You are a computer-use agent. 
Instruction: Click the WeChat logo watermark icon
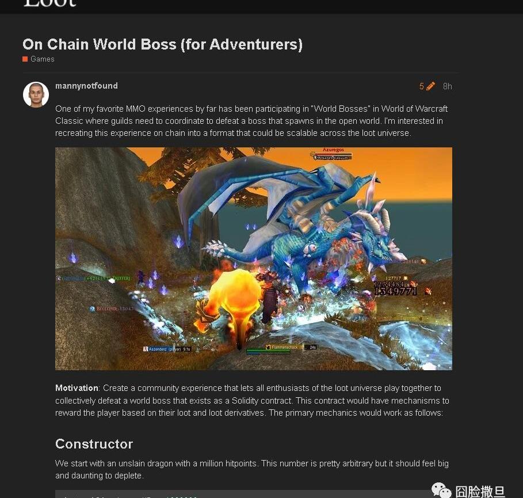pyautogui.click(x=441, y=491)
